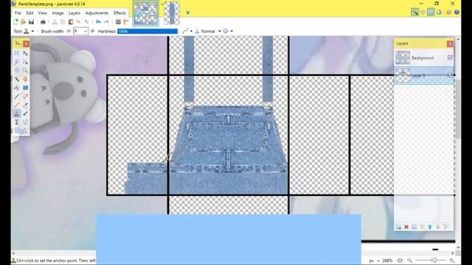Open the Image menu
This screenshot has height=265, width=472.
click(58, 13)
